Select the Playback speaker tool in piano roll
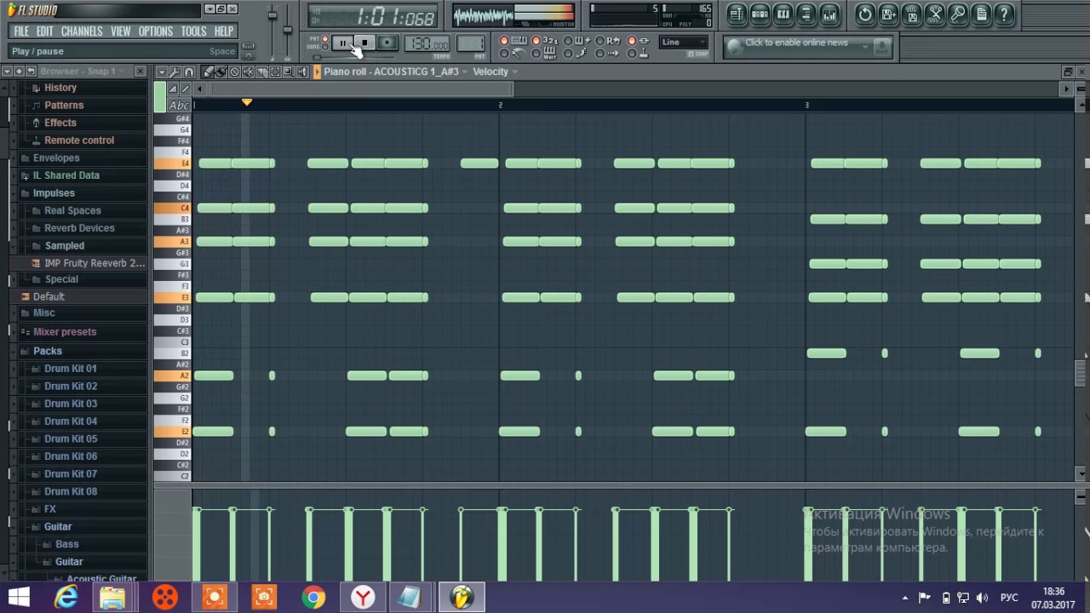The image size is (1090, 613). click(x=302, y=72)
